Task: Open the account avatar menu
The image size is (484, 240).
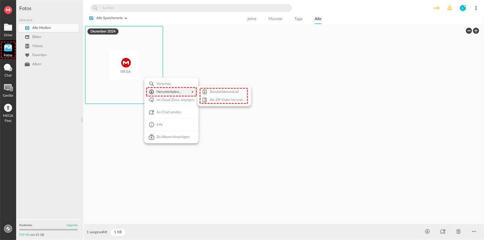Action: [463, 8]
